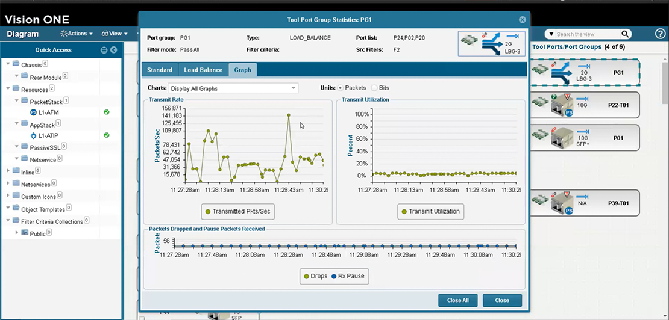
Task: Switch to the Load Balance tab
Action: pos(203,70)
